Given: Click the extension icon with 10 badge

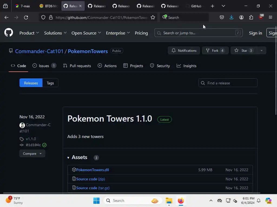Looking at the screenshot, I should [x=261, y=17].
